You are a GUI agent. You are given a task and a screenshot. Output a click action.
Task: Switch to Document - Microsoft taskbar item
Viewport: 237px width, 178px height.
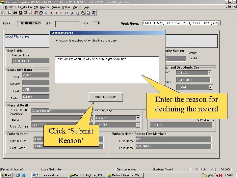(49, 175)
